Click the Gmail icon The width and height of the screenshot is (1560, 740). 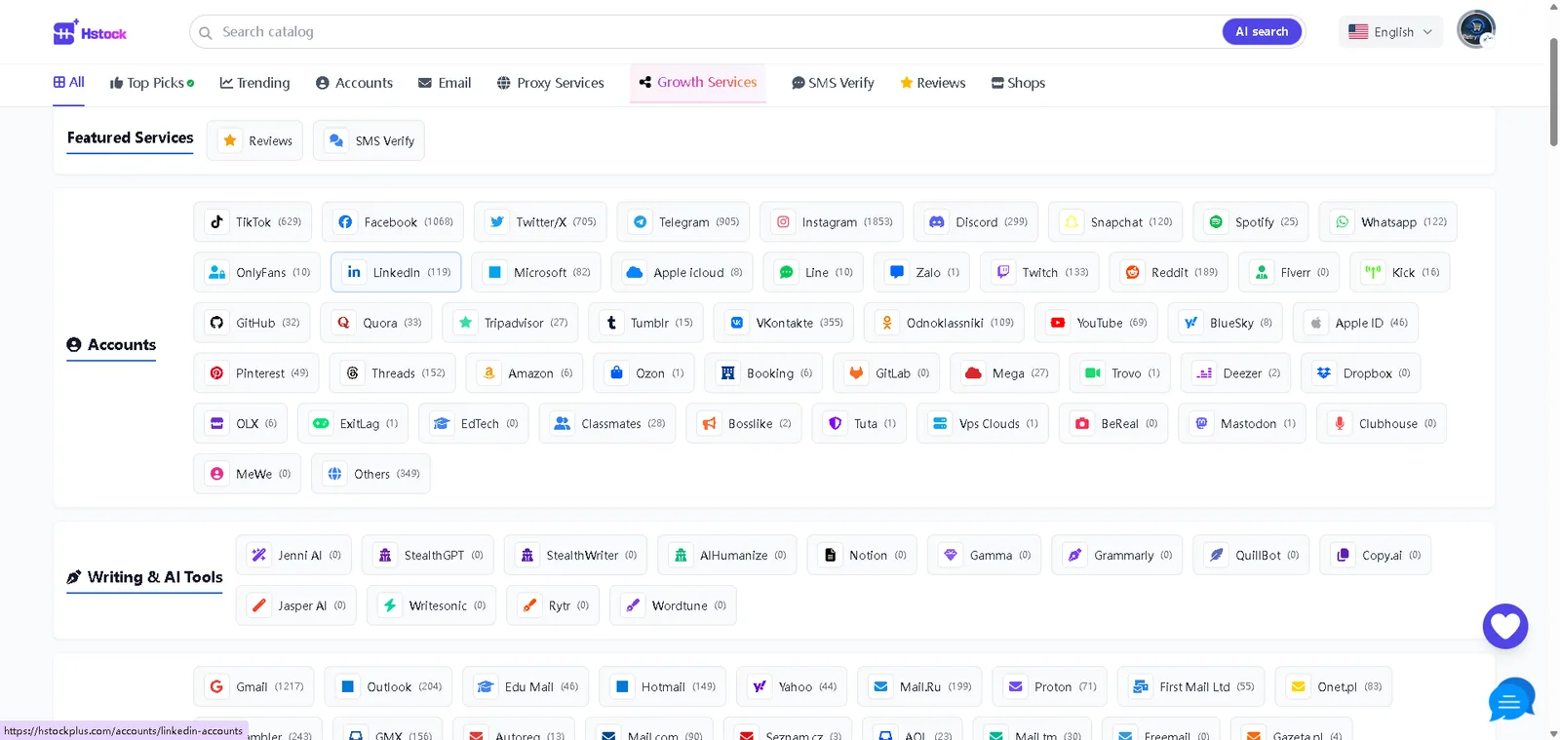click(216, 686)
